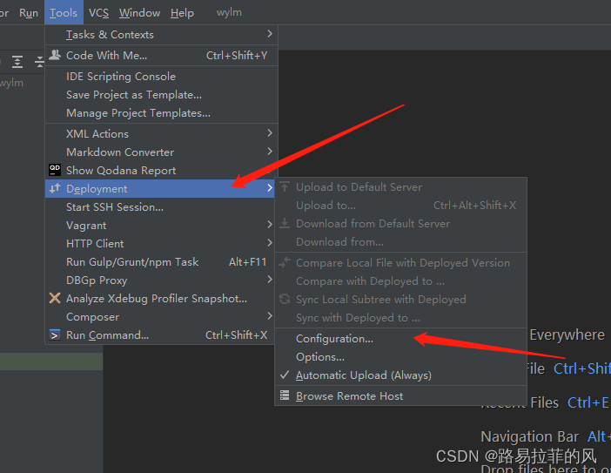Screen dimensions: 611x473
Task: Click the Run Command terminal icon
Action: coord(55,335)
